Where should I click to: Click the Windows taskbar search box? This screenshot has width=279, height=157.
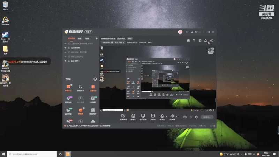coord(32,154)
